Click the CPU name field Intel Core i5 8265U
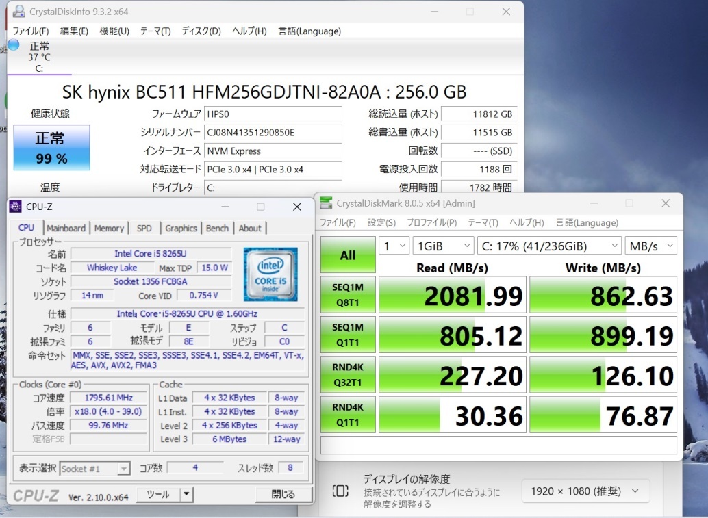 tap(151, 254)
